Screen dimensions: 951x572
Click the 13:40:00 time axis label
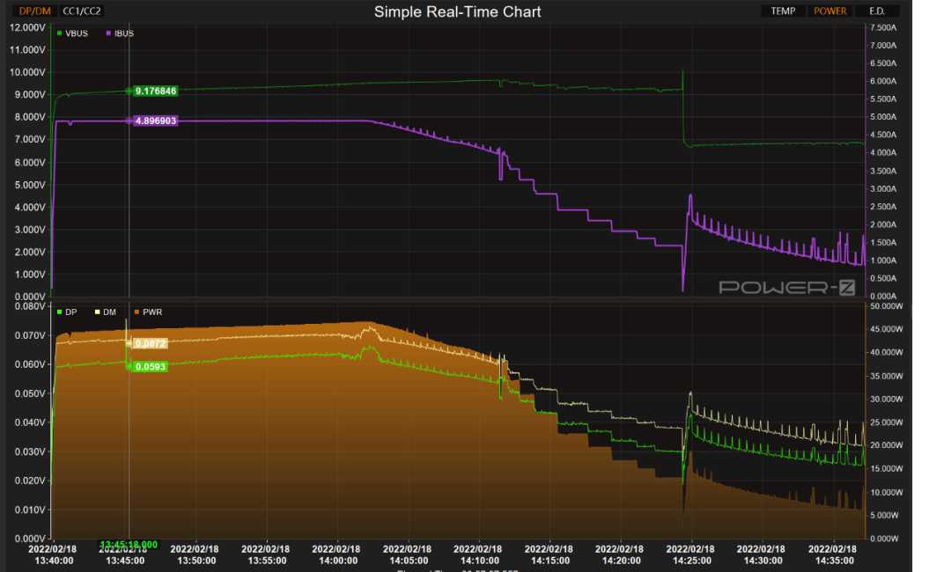click(x=55, y=554)
